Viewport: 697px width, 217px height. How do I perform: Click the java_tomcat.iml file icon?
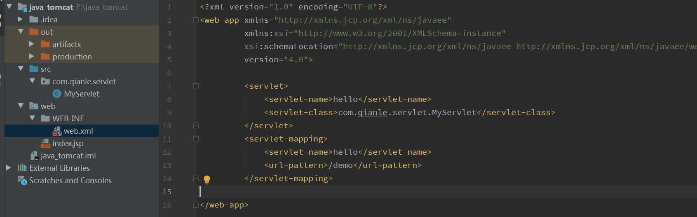34,156
